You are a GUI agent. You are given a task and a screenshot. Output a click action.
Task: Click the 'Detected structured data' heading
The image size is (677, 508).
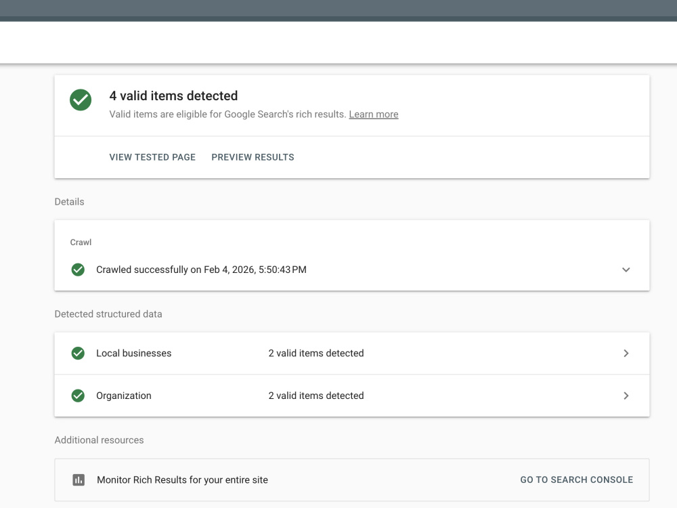tap(108, 314)
